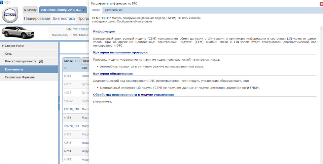The width and height of the screenshot is (323, 164).
Task: Click the VIDA application icon in title bar
Action: pos(1,2)
